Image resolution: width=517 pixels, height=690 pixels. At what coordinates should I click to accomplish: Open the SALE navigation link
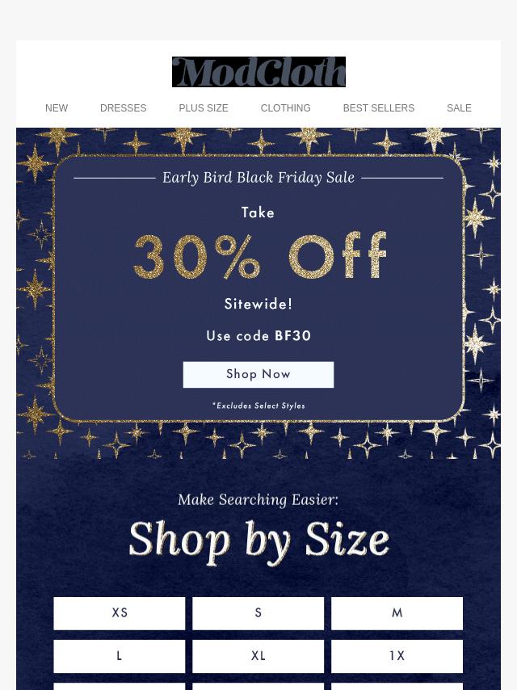[459, 107]
